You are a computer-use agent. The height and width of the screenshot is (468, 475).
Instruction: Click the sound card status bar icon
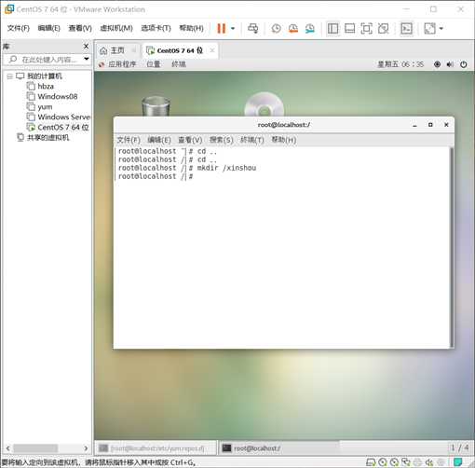(429, 462)
